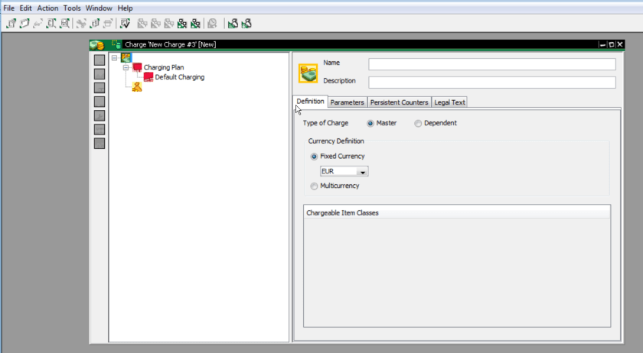Image resolution: width=643 pixels, height=353 pixels.
Task: Minimize the Charge window
Action: point(602,44)
